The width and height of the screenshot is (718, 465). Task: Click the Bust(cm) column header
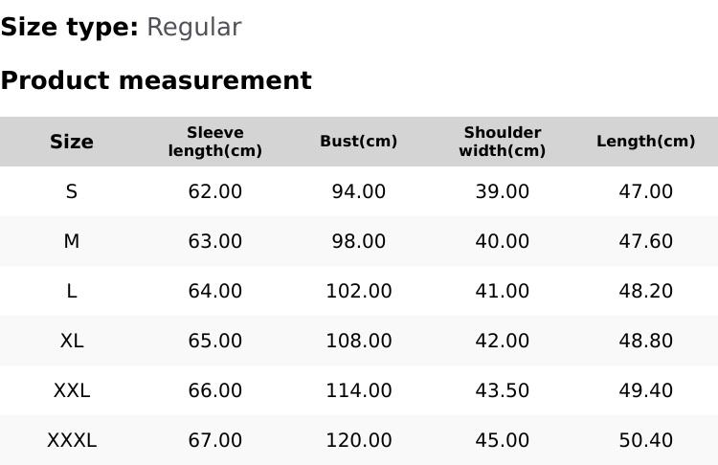coord(359,142)
